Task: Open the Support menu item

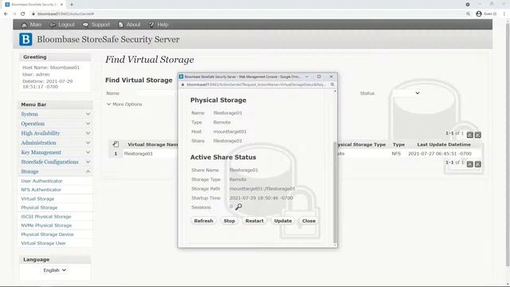Action: [96, 25]
